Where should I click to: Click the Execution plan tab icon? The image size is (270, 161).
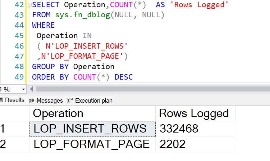pos(70,100)
